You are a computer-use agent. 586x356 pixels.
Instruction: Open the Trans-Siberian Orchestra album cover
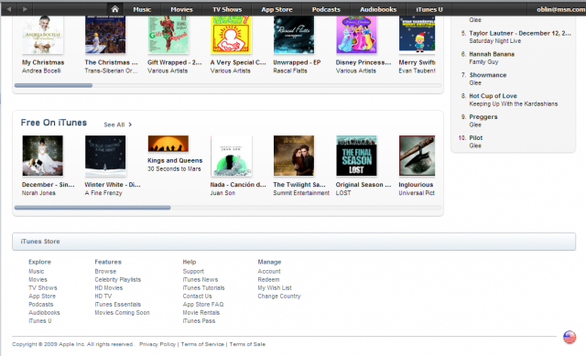coord(105,35)
